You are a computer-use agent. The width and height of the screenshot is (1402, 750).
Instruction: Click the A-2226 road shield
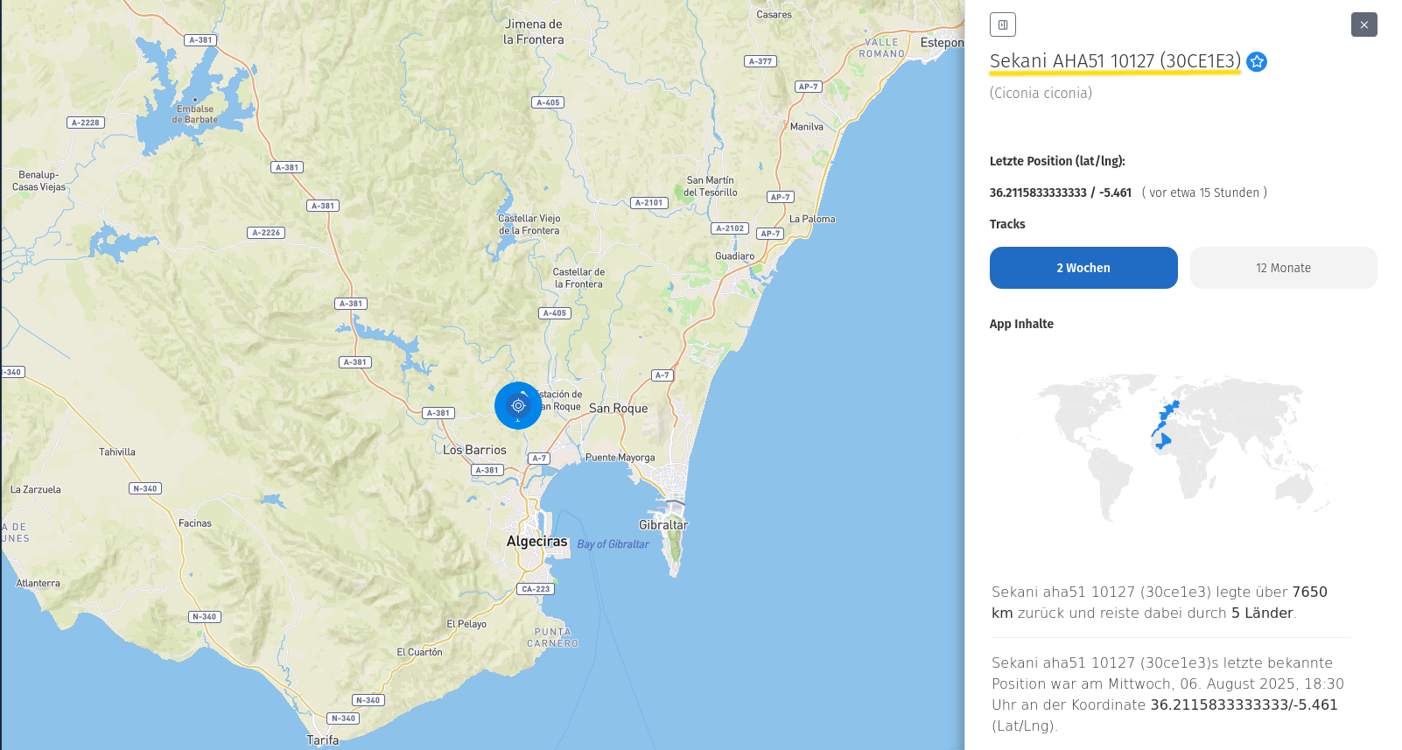coord(266,233)
